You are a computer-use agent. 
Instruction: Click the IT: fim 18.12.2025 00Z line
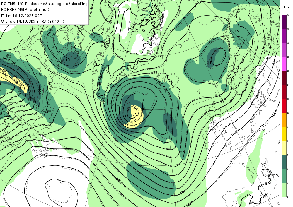pos(21,16)
